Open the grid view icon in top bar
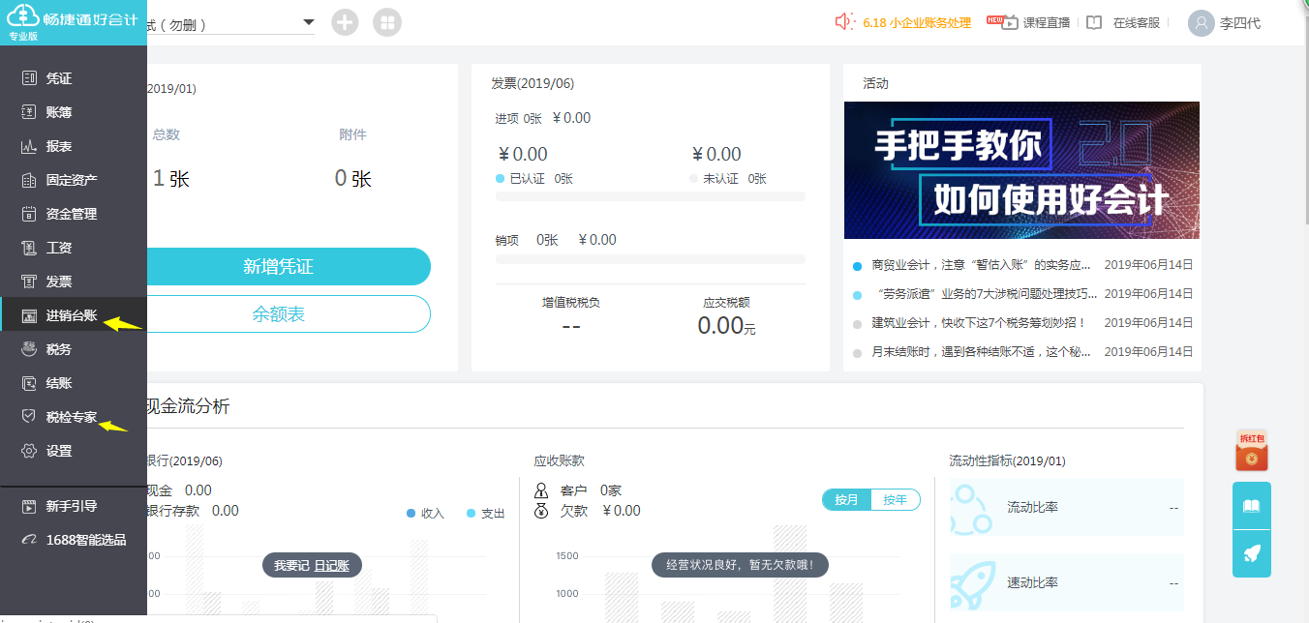Viewport: 1309px width, 623px height. click(x=387, y=22)
